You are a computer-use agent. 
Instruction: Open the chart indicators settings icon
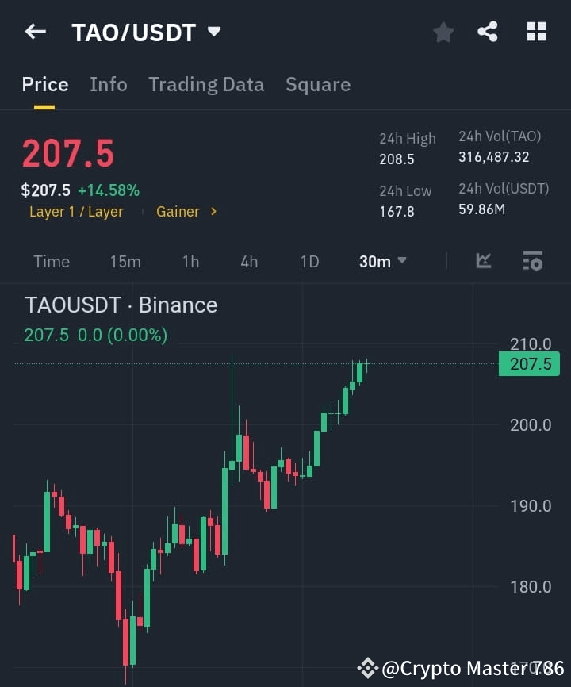(531, 260)
